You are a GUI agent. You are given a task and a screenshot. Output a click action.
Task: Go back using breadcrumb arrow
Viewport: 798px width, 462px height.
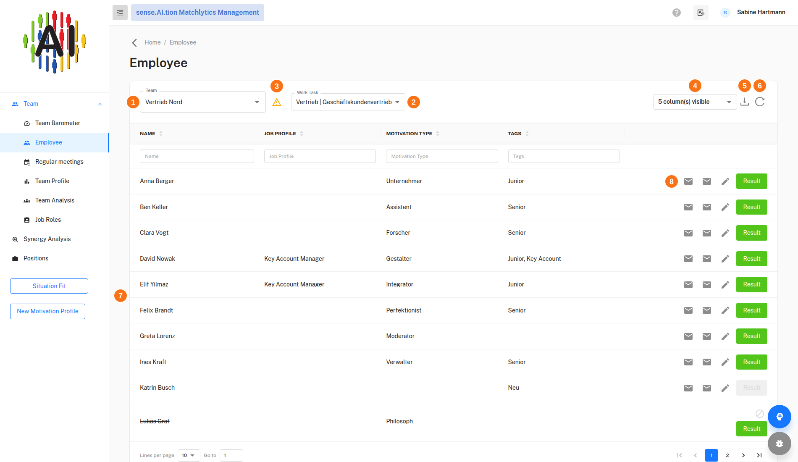tap(134, 42)
